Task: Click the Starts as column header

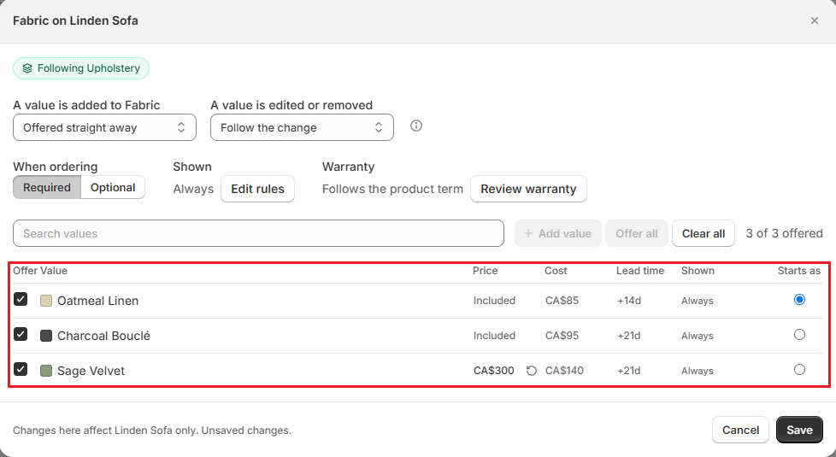Action: point(798,271)
